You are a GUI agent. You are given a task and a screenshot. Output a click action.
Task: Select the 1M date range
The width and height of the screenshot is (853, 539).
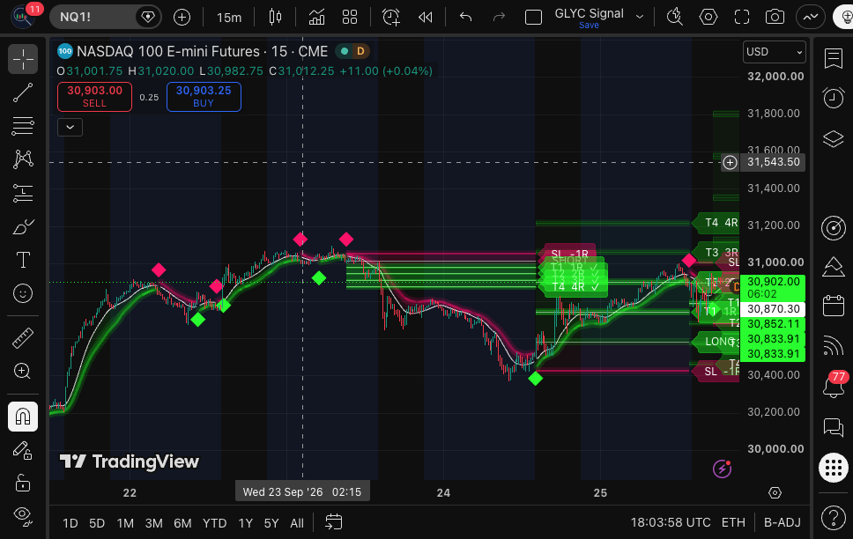point(125,523)
